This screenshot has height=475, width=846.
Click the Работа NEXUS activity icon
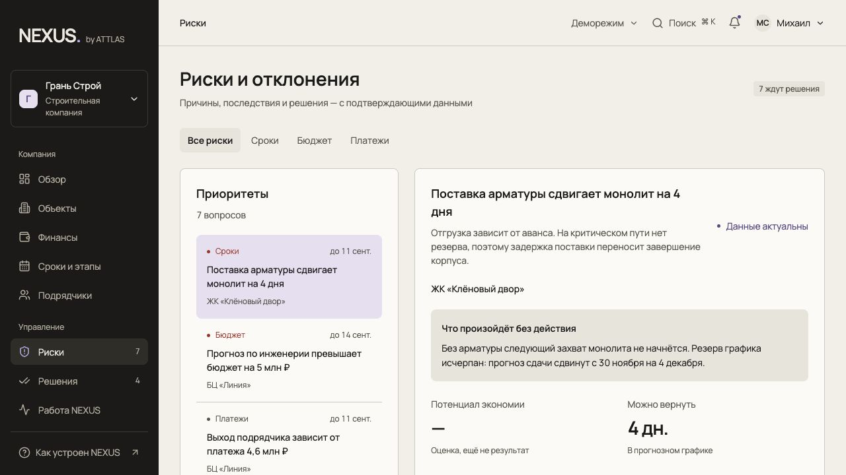tap(24, 410)
